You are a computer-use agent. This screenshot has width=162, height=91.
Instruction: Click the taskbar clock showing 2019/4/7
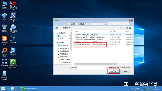(x=157, y=88)
